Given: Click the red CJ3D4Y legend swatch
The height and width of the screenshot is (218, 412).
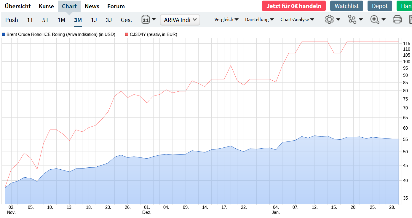Looking at the screenshot, I should click(x=127, y=34).
